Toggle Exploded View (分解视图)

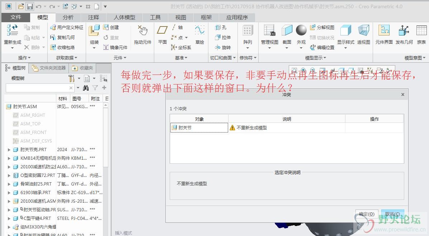pyautogui.click(x=322, y=27)
